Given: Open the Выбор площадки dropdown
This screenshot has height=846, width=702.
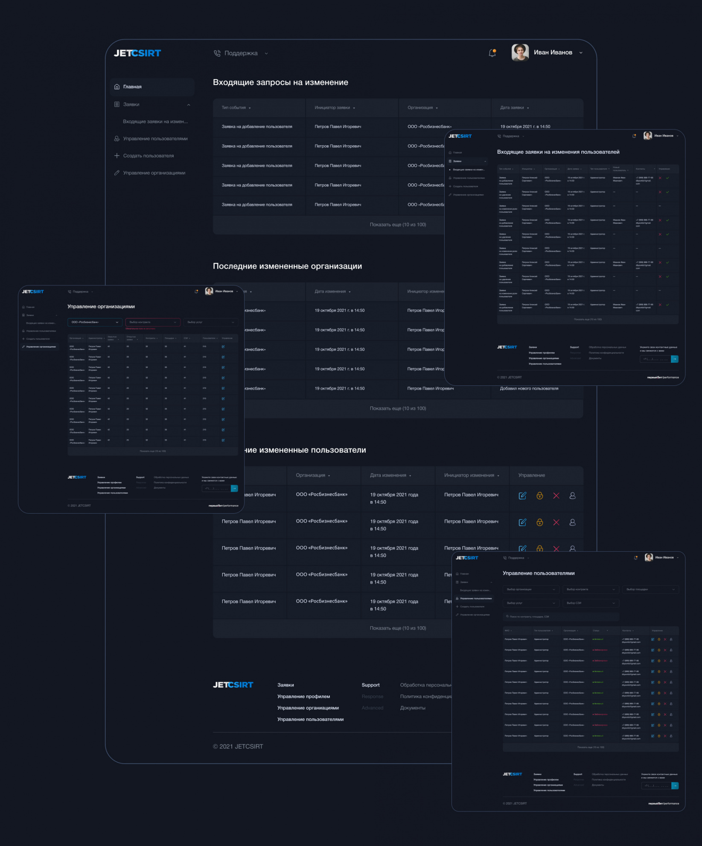Looking at the screenshot, I should tap(650, 590).
